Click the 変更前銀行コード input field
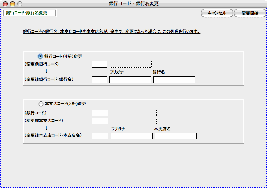This screenshot has width=267, height=188. point(99,64)
